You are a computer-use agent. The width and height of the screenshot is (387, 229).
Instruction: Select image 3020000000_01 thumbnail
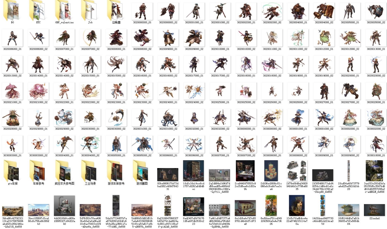click(x=142, y=11)
